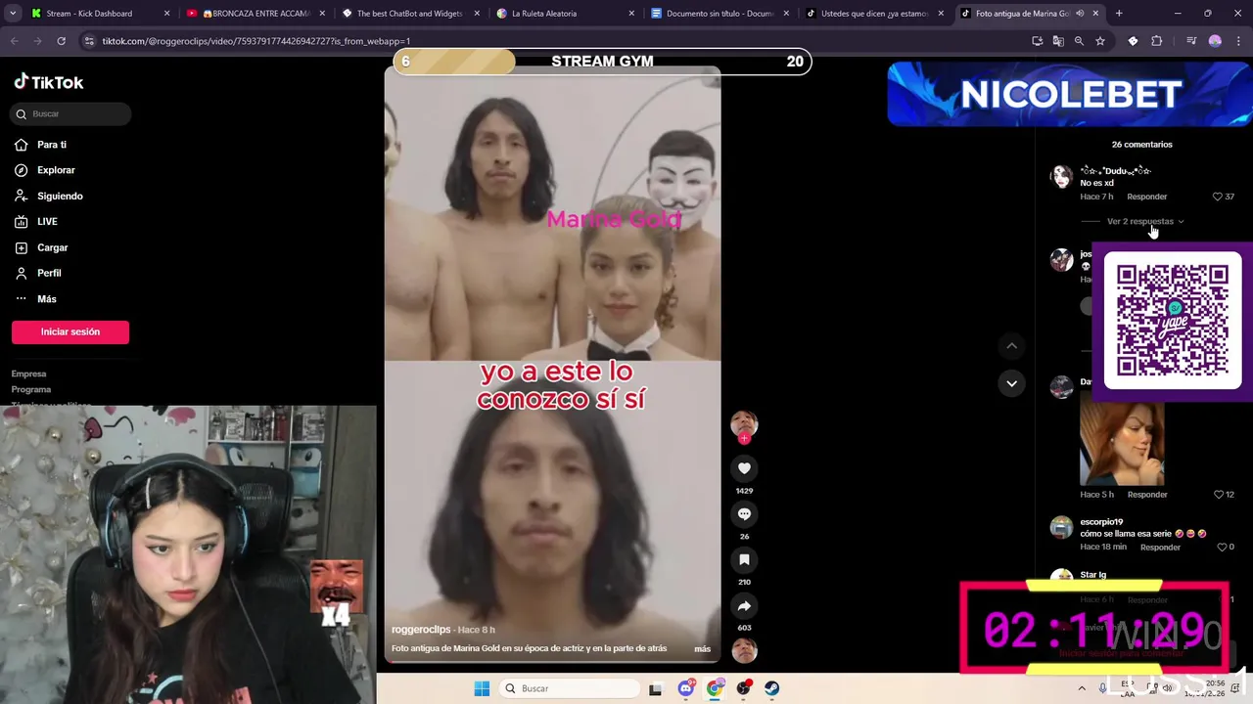Open the Para ti feed
The image size is (1253, 704).
click(52, 145)
